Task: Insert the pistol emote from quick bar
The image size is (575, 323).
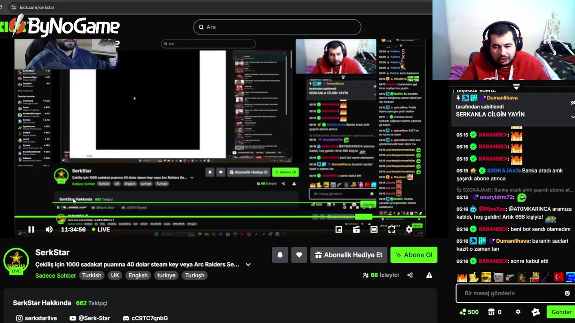Action: coord(510,277)
